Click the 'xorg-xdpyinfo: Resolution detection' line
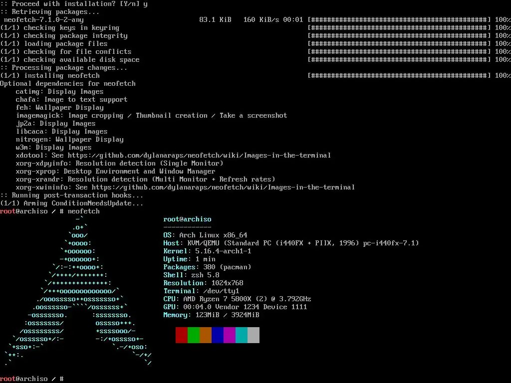The width and height of the screenshot is (511, 383). point(120,164)
